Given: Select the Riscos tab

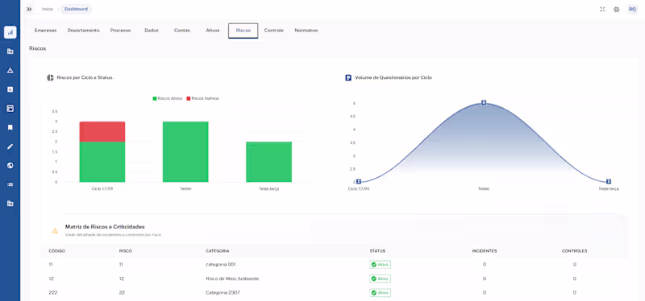Looking at the screenshot, I should [x=243, y=31].
